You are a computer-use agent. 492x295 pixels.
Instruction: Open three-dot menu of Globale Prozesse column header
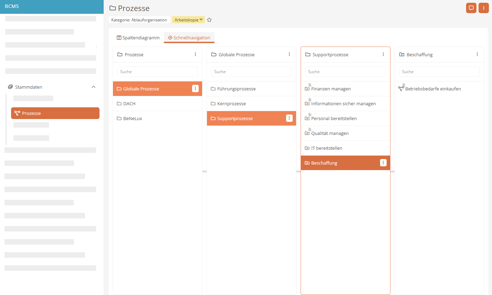(x=289, y=55)
